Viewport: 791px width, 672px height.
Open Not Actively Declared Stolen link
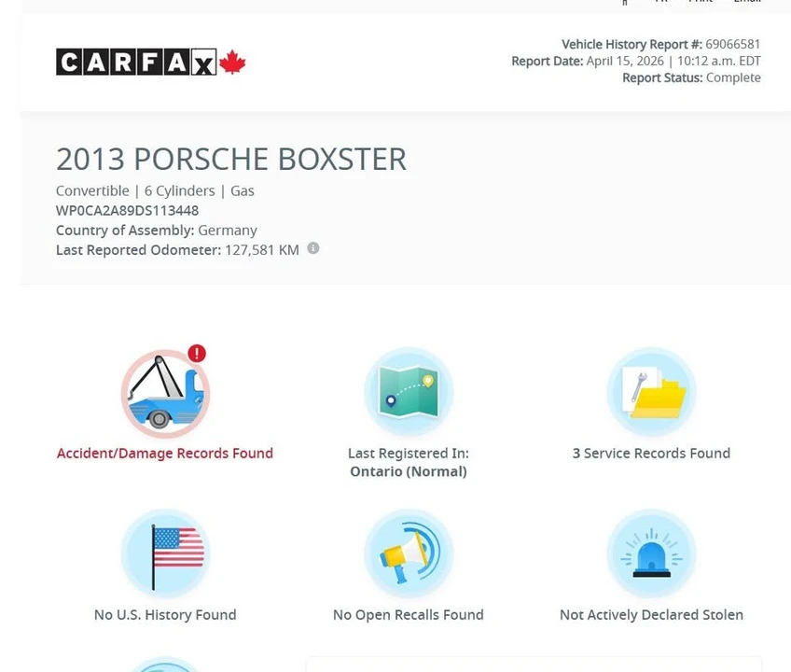(x=651, y=615)
